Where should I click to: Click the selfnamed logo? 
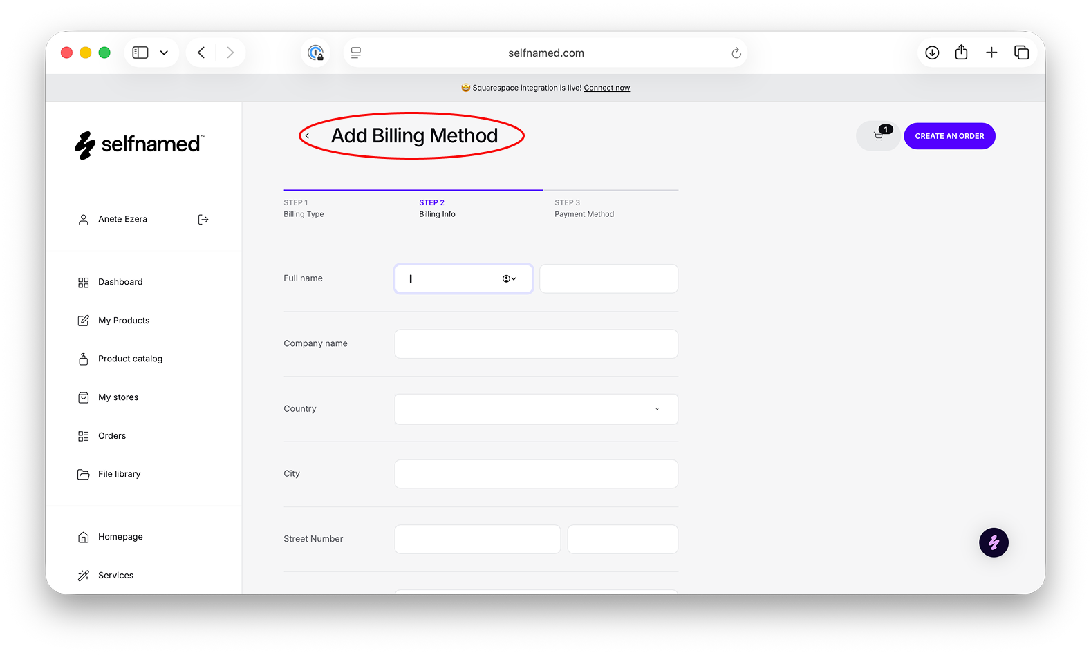[x=140, y=145]
